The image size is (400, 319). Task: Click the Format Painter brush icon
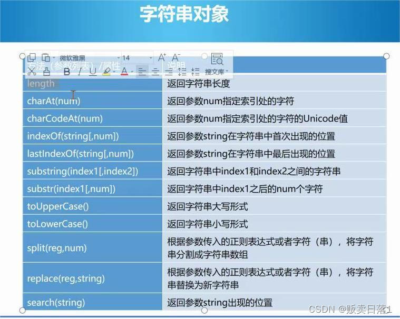[x=47, y=72]
